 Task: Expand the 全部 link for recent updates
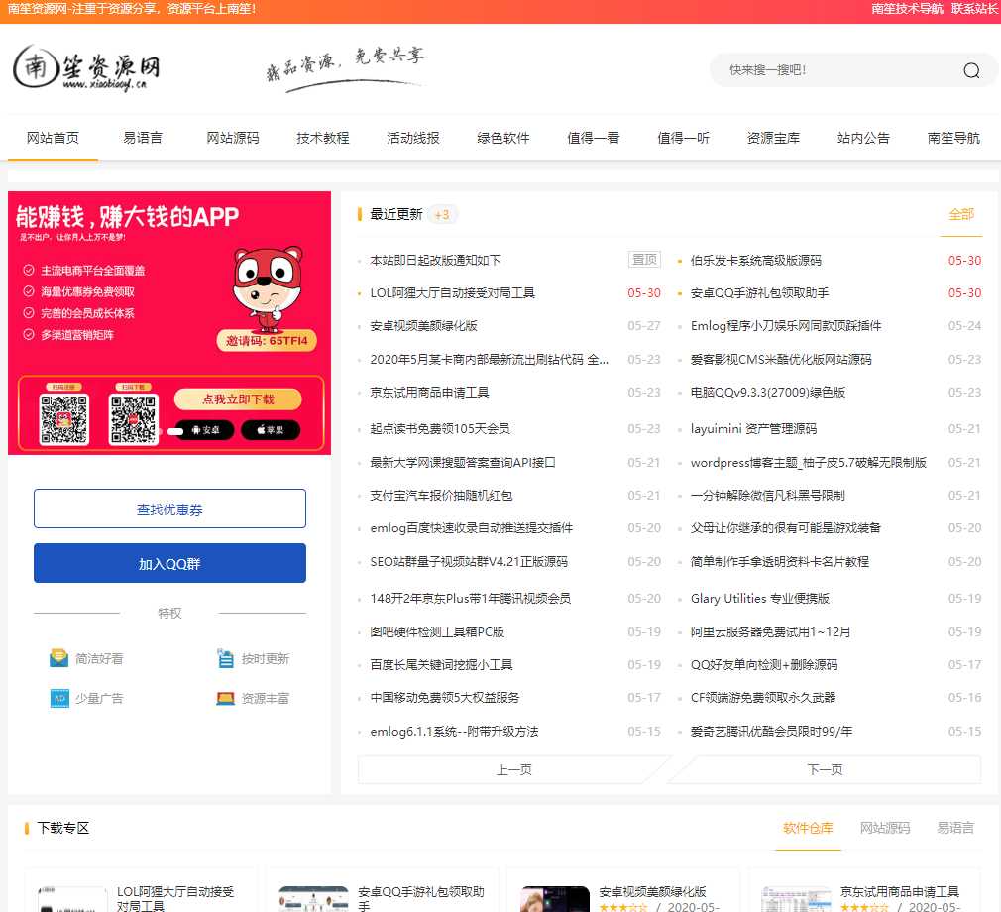(960, 214)
